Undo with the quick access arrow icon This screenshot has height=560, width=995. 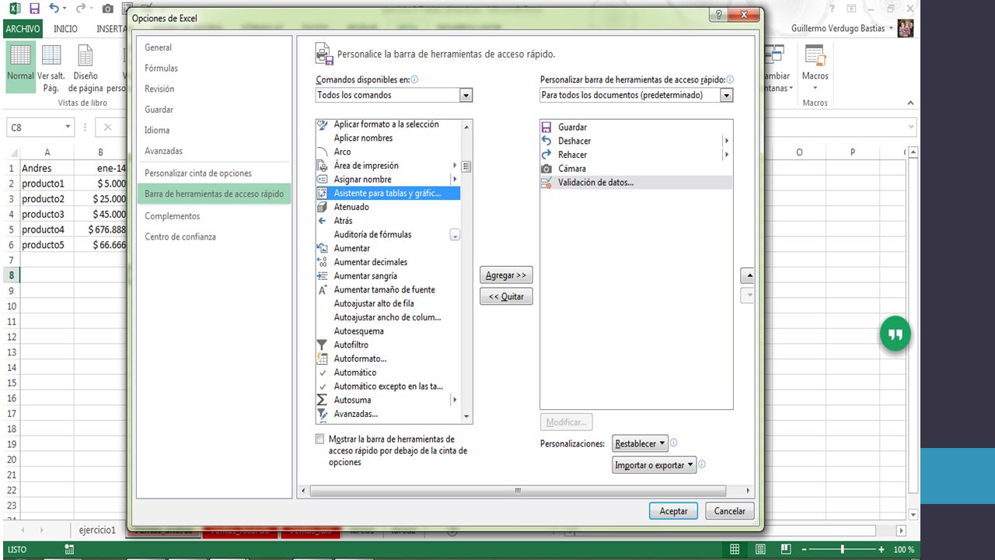point(54,9)
